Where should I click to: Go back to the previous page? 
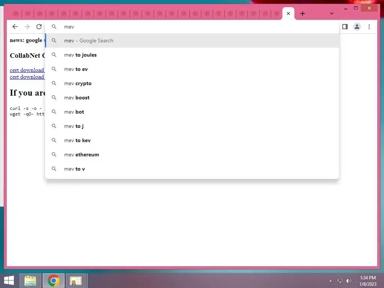pyautogui.click(x=15, y=27)
